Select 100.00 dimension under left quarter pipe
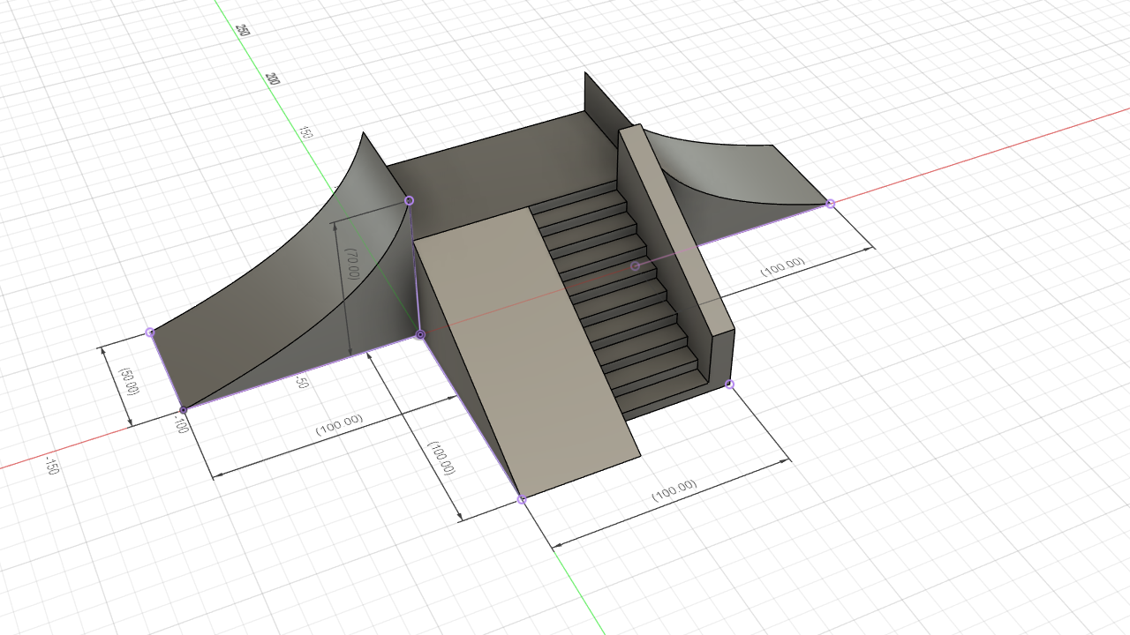1130x635 pixels. (x=339, y=425)
